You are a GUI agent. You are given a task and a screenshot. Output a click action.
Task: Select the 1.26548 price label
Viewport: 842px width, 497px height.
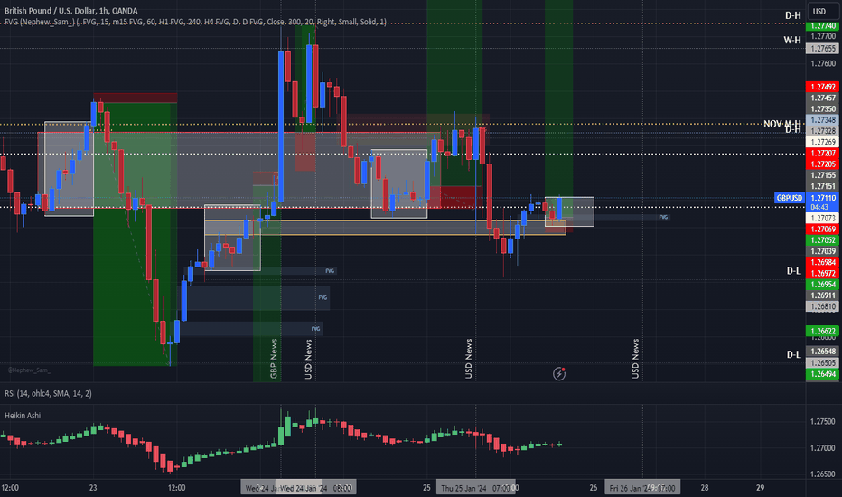pyautogui.click(x=823, y=352)
